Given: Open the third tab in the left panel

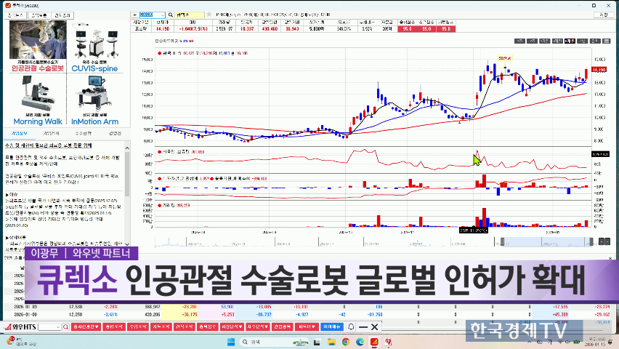Looking at the screenshot, I should [x=84, y=133].
